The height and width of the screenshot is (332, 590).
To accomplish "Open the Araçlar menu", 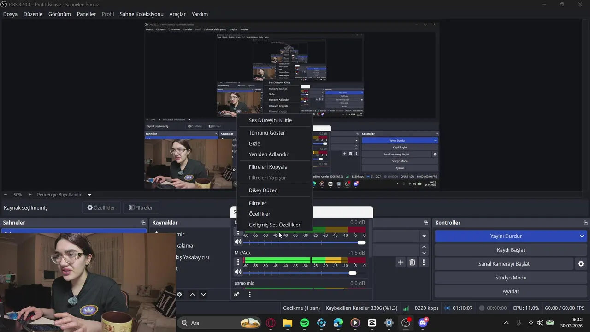I will tap(177, 14).
